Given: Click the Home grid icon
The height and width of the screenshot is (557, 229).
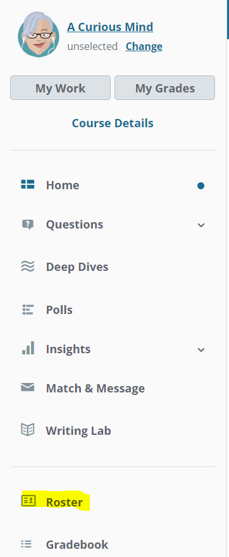Looking at the screenshot, I should pyautogui.click(x=28, y=185).
